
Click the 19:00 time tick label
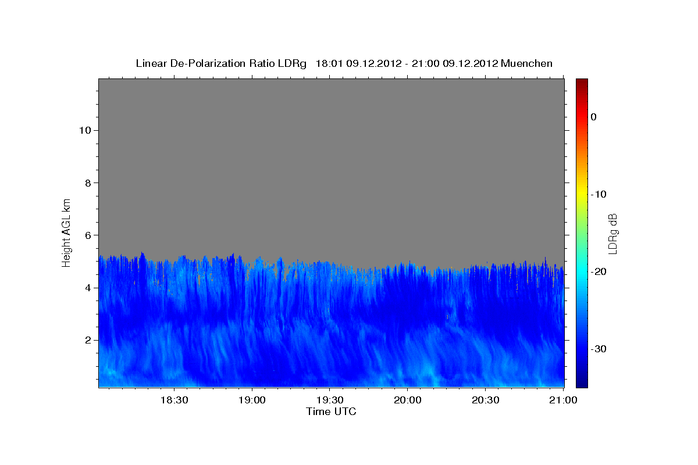click(252, 400)
